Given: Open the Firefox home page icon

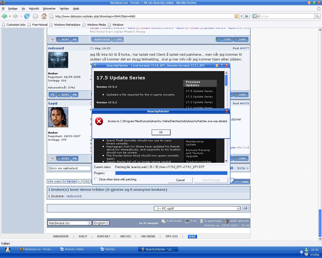Looking at the screenshot, I should pos(44,16).
